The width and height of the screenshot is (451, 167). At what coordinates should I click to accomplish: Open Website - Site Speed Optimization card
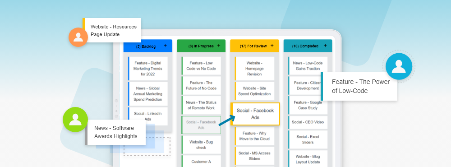[254, 91]
